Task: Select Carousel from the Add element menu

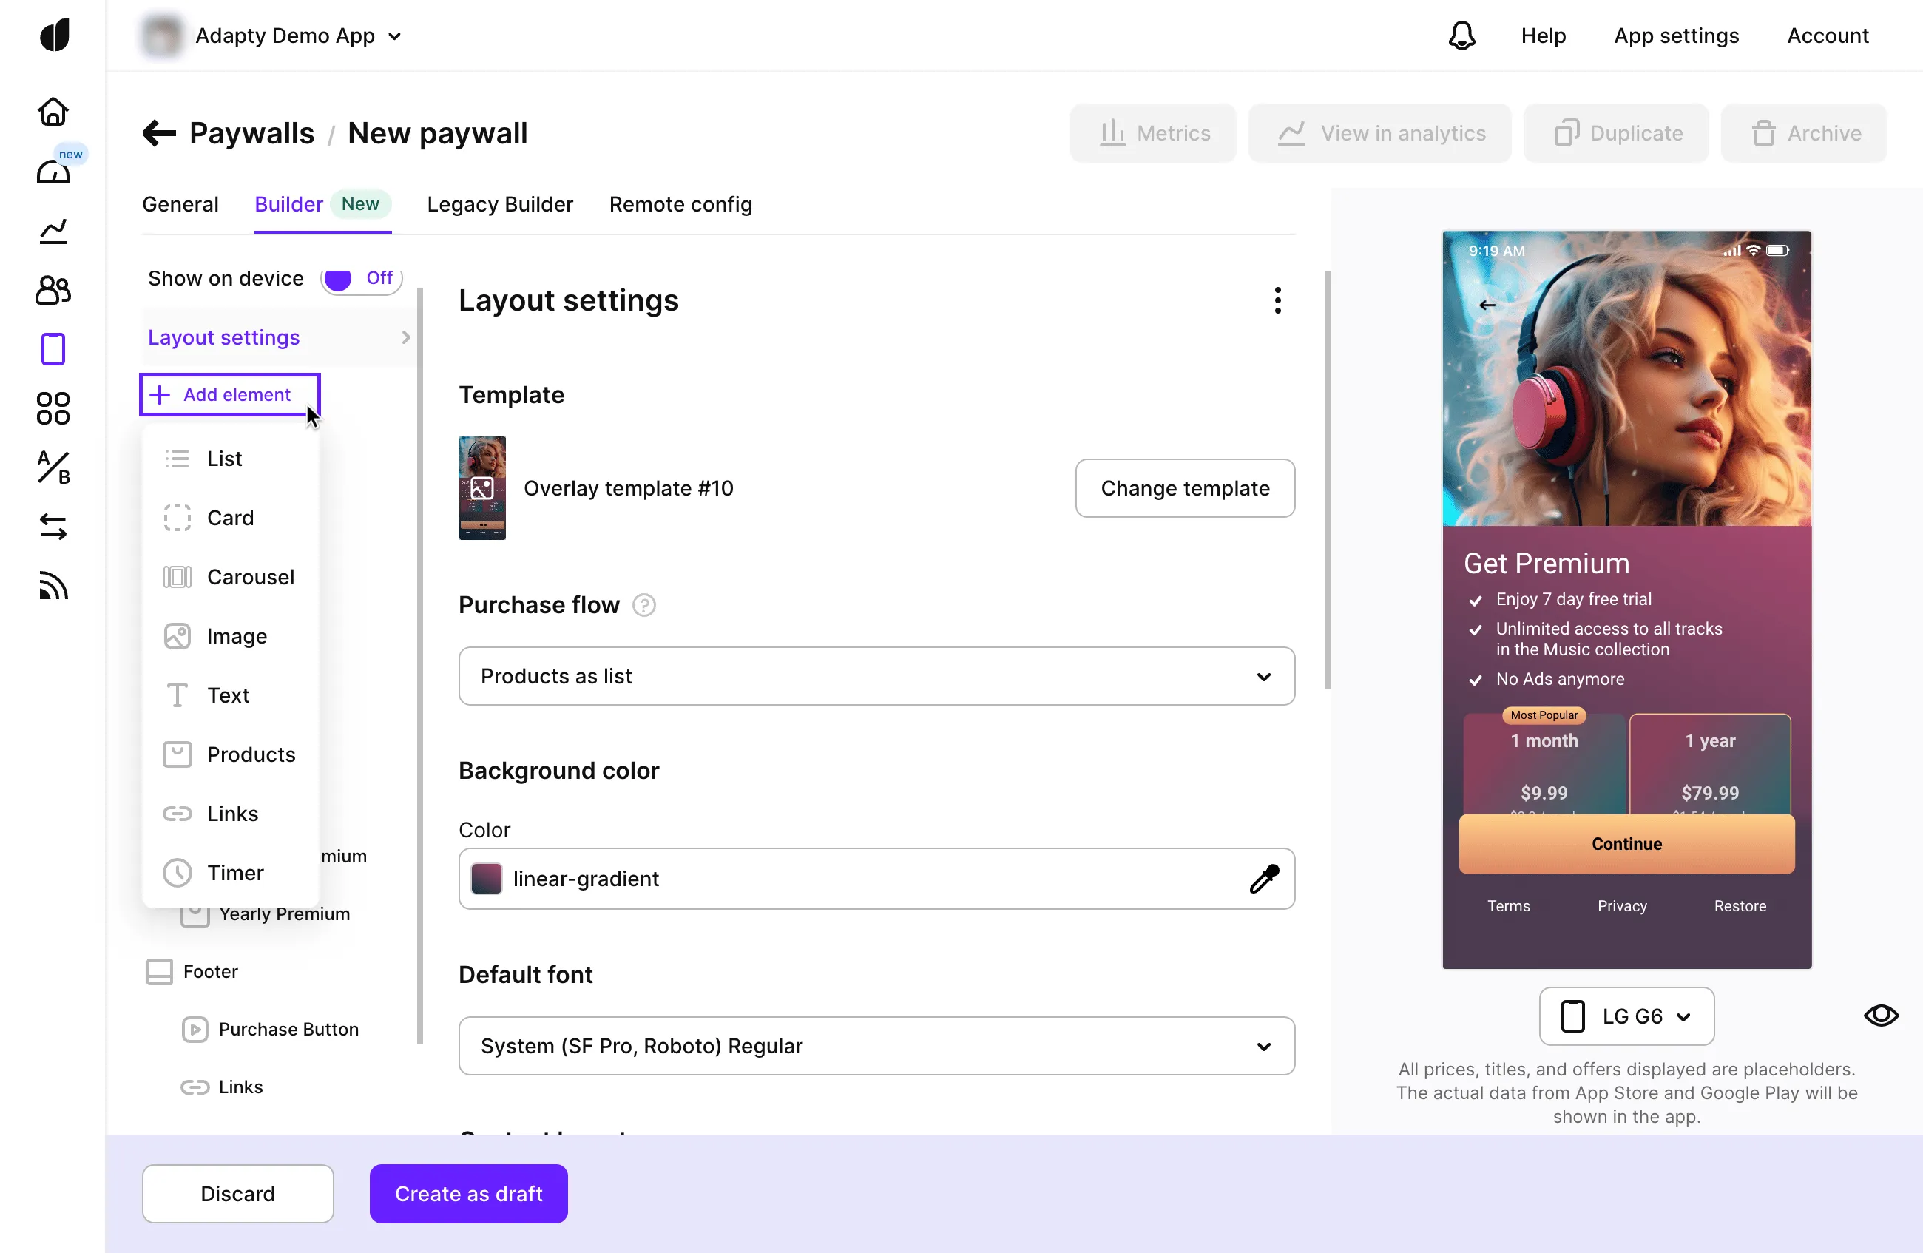Action: click(x=250, y=577)
